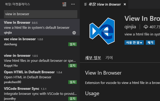Install vsc view in browser by daichang
Image resolution: width=160 pixels, height=101 pixels.
[73, 44]
